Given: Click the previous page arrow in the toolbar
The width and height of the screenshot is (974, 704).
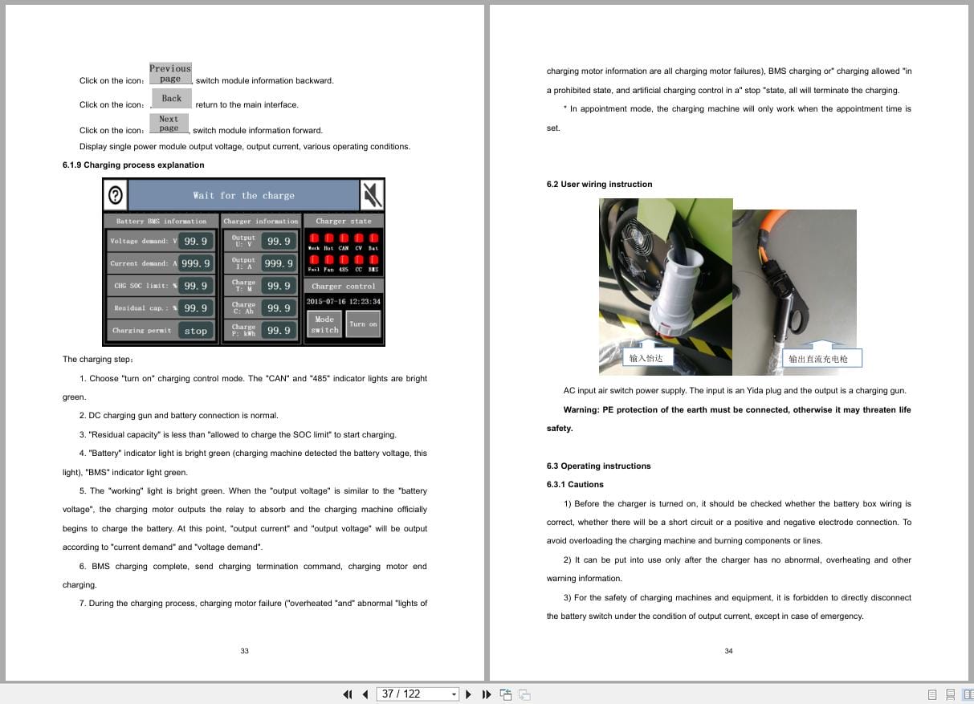Looking at the screenshot, I should coord(365,694).
